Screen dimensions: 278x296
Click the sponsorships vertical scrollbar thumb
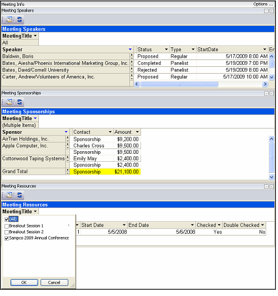coord(271,157)
